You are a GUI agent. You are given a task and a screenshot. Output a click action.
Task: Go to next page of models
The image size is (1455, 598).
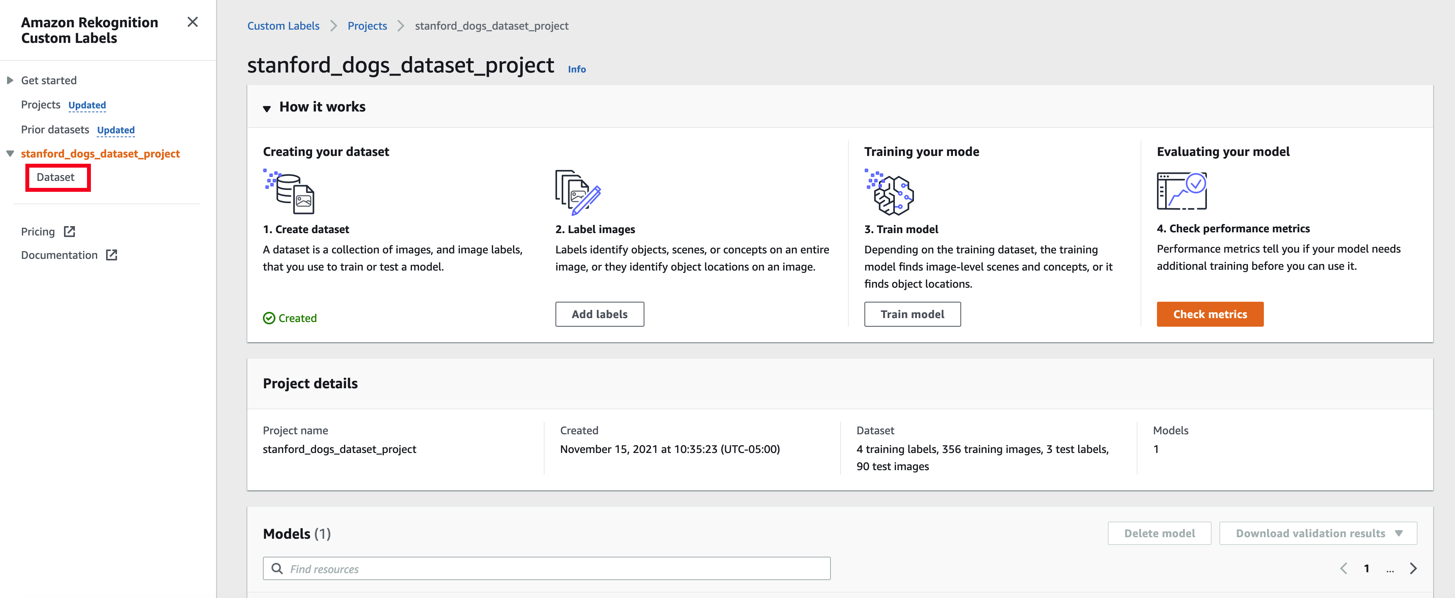coord(1413,568)
